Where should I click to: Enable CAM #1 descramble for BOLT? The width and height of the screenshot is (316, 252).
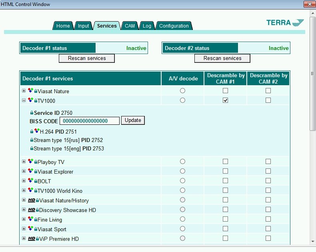(225, 181)
